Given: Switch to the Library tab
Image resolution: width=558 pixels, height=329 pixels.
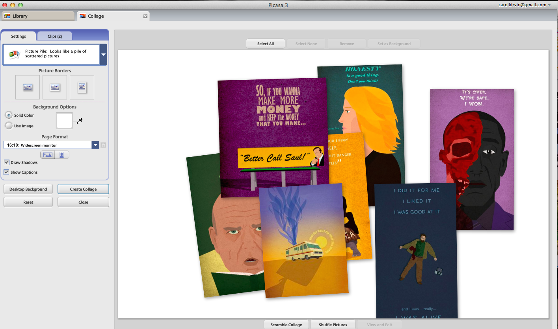Looking at the screenshot, I should [x=37, y=16].
